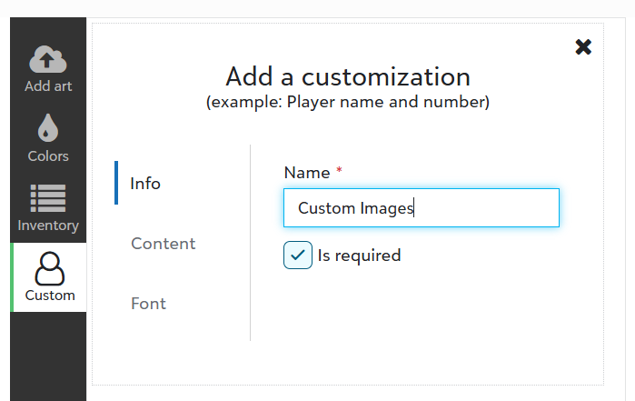The width and height of the screenshot is (635, 401).
Task: Click the Player name and number example text
Action: (348, 102)
